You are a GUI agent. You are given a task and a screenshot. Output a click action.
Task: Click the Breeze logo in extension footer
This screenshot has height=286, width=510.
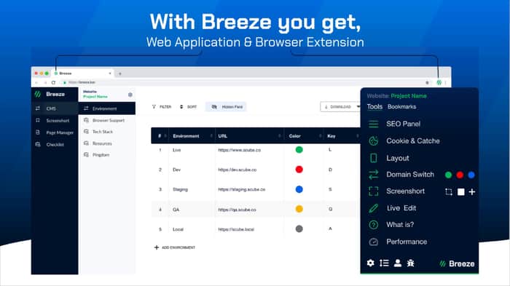point(457,263)
